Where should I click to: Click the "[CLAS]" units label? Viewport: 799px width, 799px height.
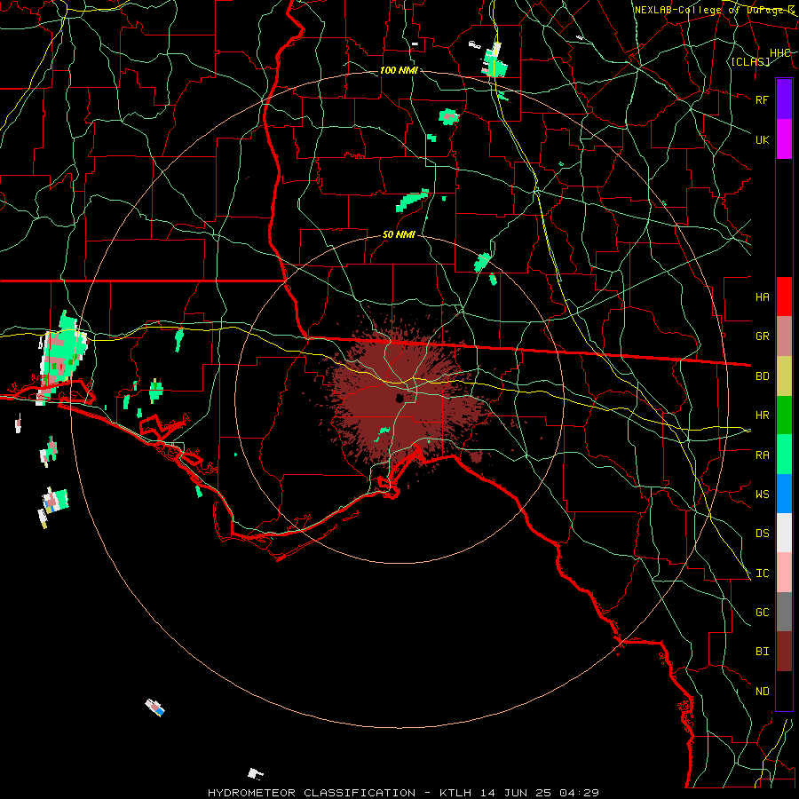750,62
